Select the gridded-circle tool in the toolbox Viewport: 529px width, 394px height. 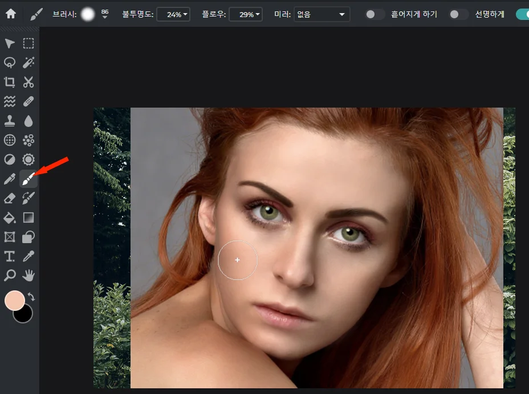10,140
